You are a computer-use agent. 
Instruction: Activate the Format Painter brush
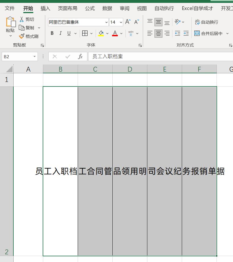click(x=22, y=36)
